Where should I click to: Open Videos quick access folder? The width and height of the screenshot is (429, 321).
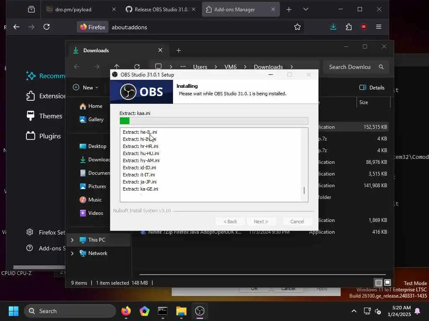[x=91, y=213]
